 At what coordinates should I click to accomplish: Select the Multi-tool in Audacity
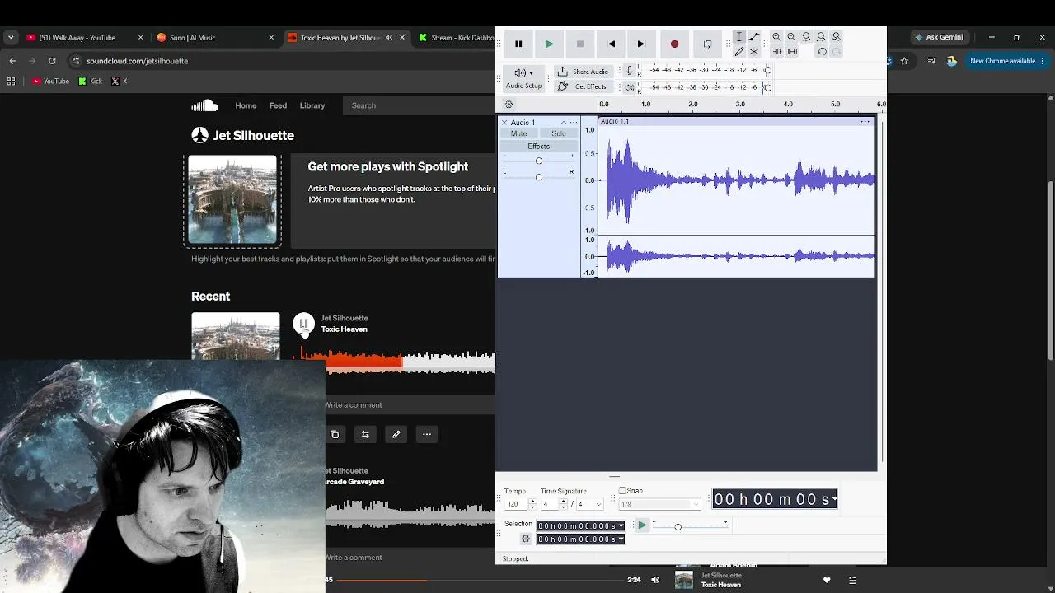pyautogui.click(x=754, y=52)
